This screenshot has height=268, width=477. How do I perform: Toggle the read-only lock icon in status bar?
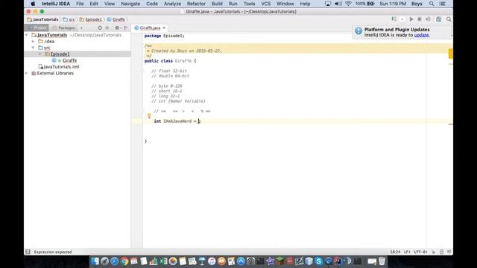point(434,252)
